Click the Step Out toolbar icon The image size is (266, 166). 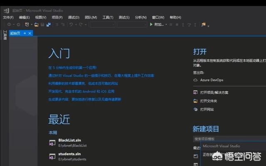[x=195, y=24]
